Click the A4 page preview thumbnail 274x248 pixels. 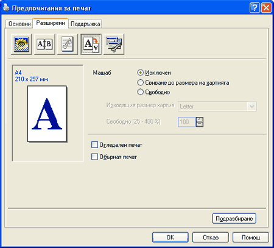click(47, 114)
